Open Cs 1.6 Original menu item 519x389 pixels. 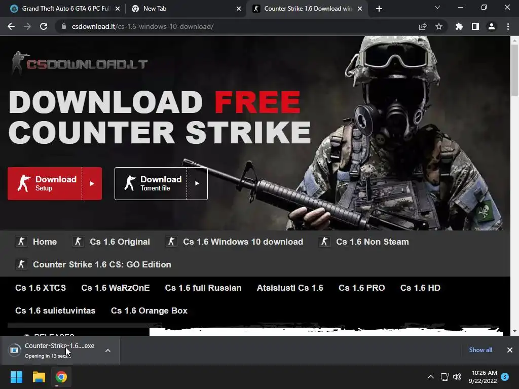tap(120, 242)
